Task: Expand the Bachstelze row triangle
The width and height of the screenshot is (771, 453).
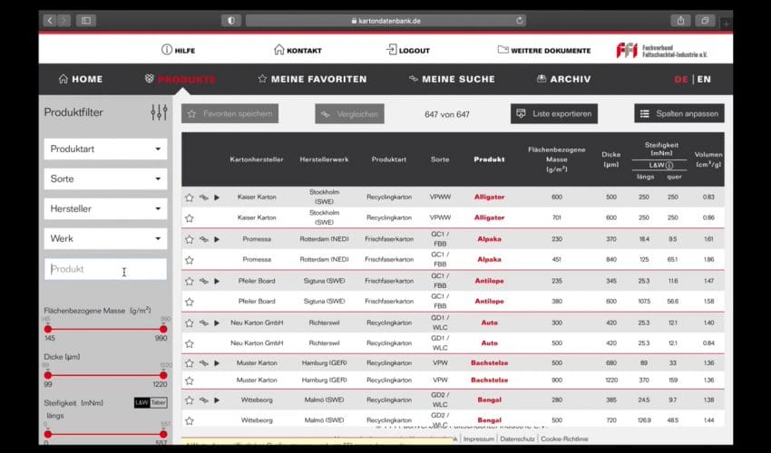Action: (x=217, y=363)
